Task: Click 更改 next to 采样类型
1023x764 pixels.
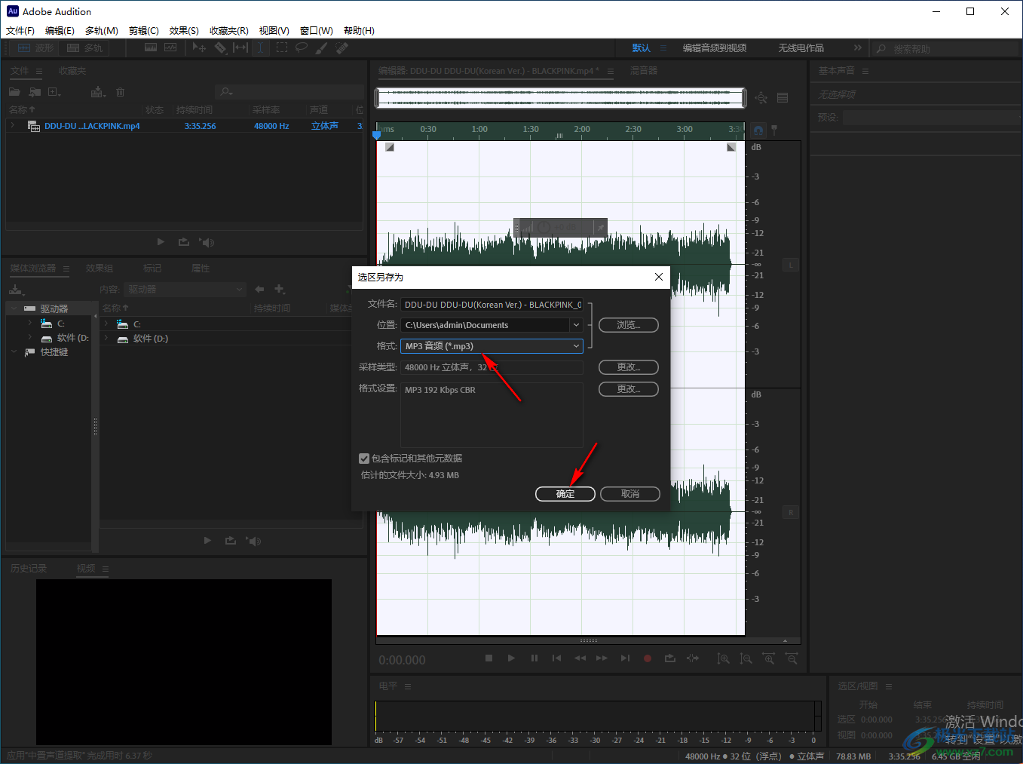Action: pyautogui.click(x=629, y=367)
